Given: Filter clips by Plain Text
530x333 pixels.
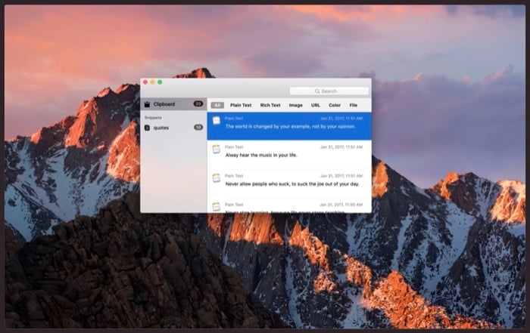Looking at the screenshot, I should (x=241, y=105).
